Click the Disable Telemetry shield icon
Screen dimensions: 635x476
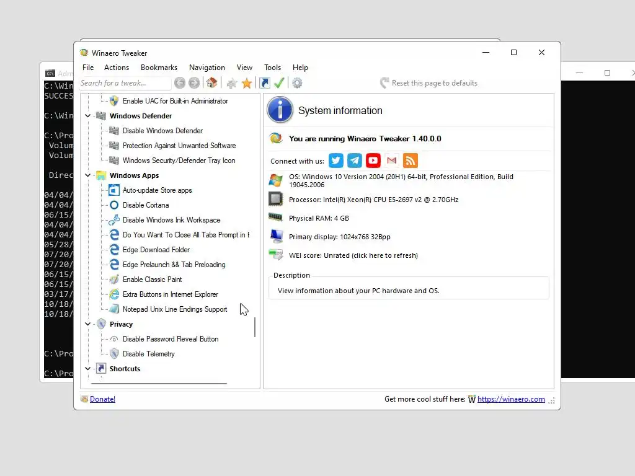[114, 354]
